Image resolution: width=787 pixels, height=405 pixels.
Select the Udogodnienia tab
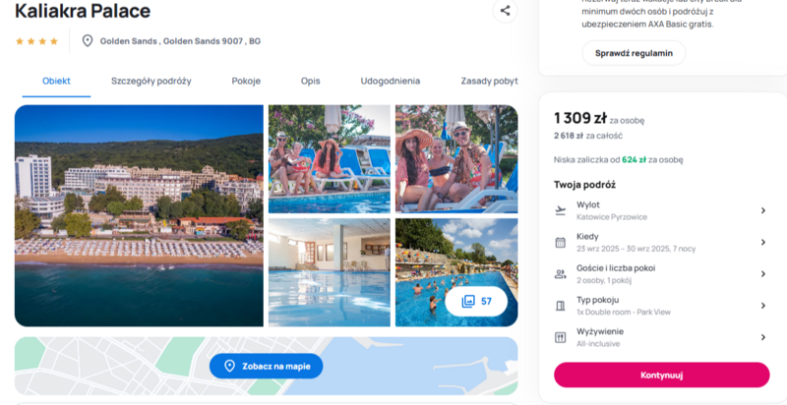[391, 81]
